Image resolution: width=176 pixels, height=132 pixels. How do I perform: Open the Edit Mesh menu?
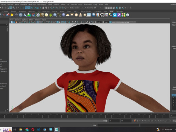23,4
